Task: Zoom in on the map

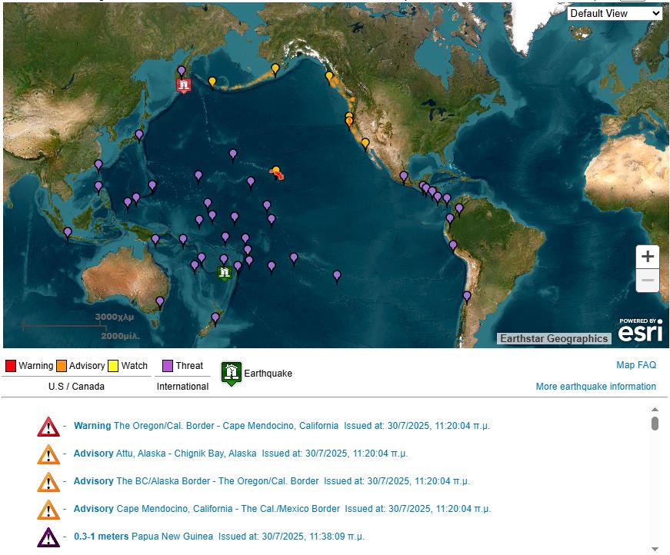Action: 648,257
